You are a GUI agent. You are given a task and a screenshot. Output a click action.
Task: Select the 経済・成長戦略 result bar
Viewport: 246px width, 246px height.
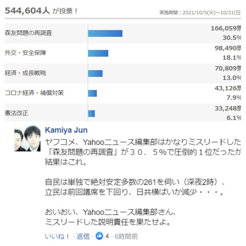click(x=95, y=73)
